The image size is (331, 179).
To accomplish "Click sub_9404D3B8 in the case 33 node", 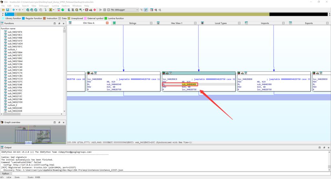I will click(x=264, y=84).
